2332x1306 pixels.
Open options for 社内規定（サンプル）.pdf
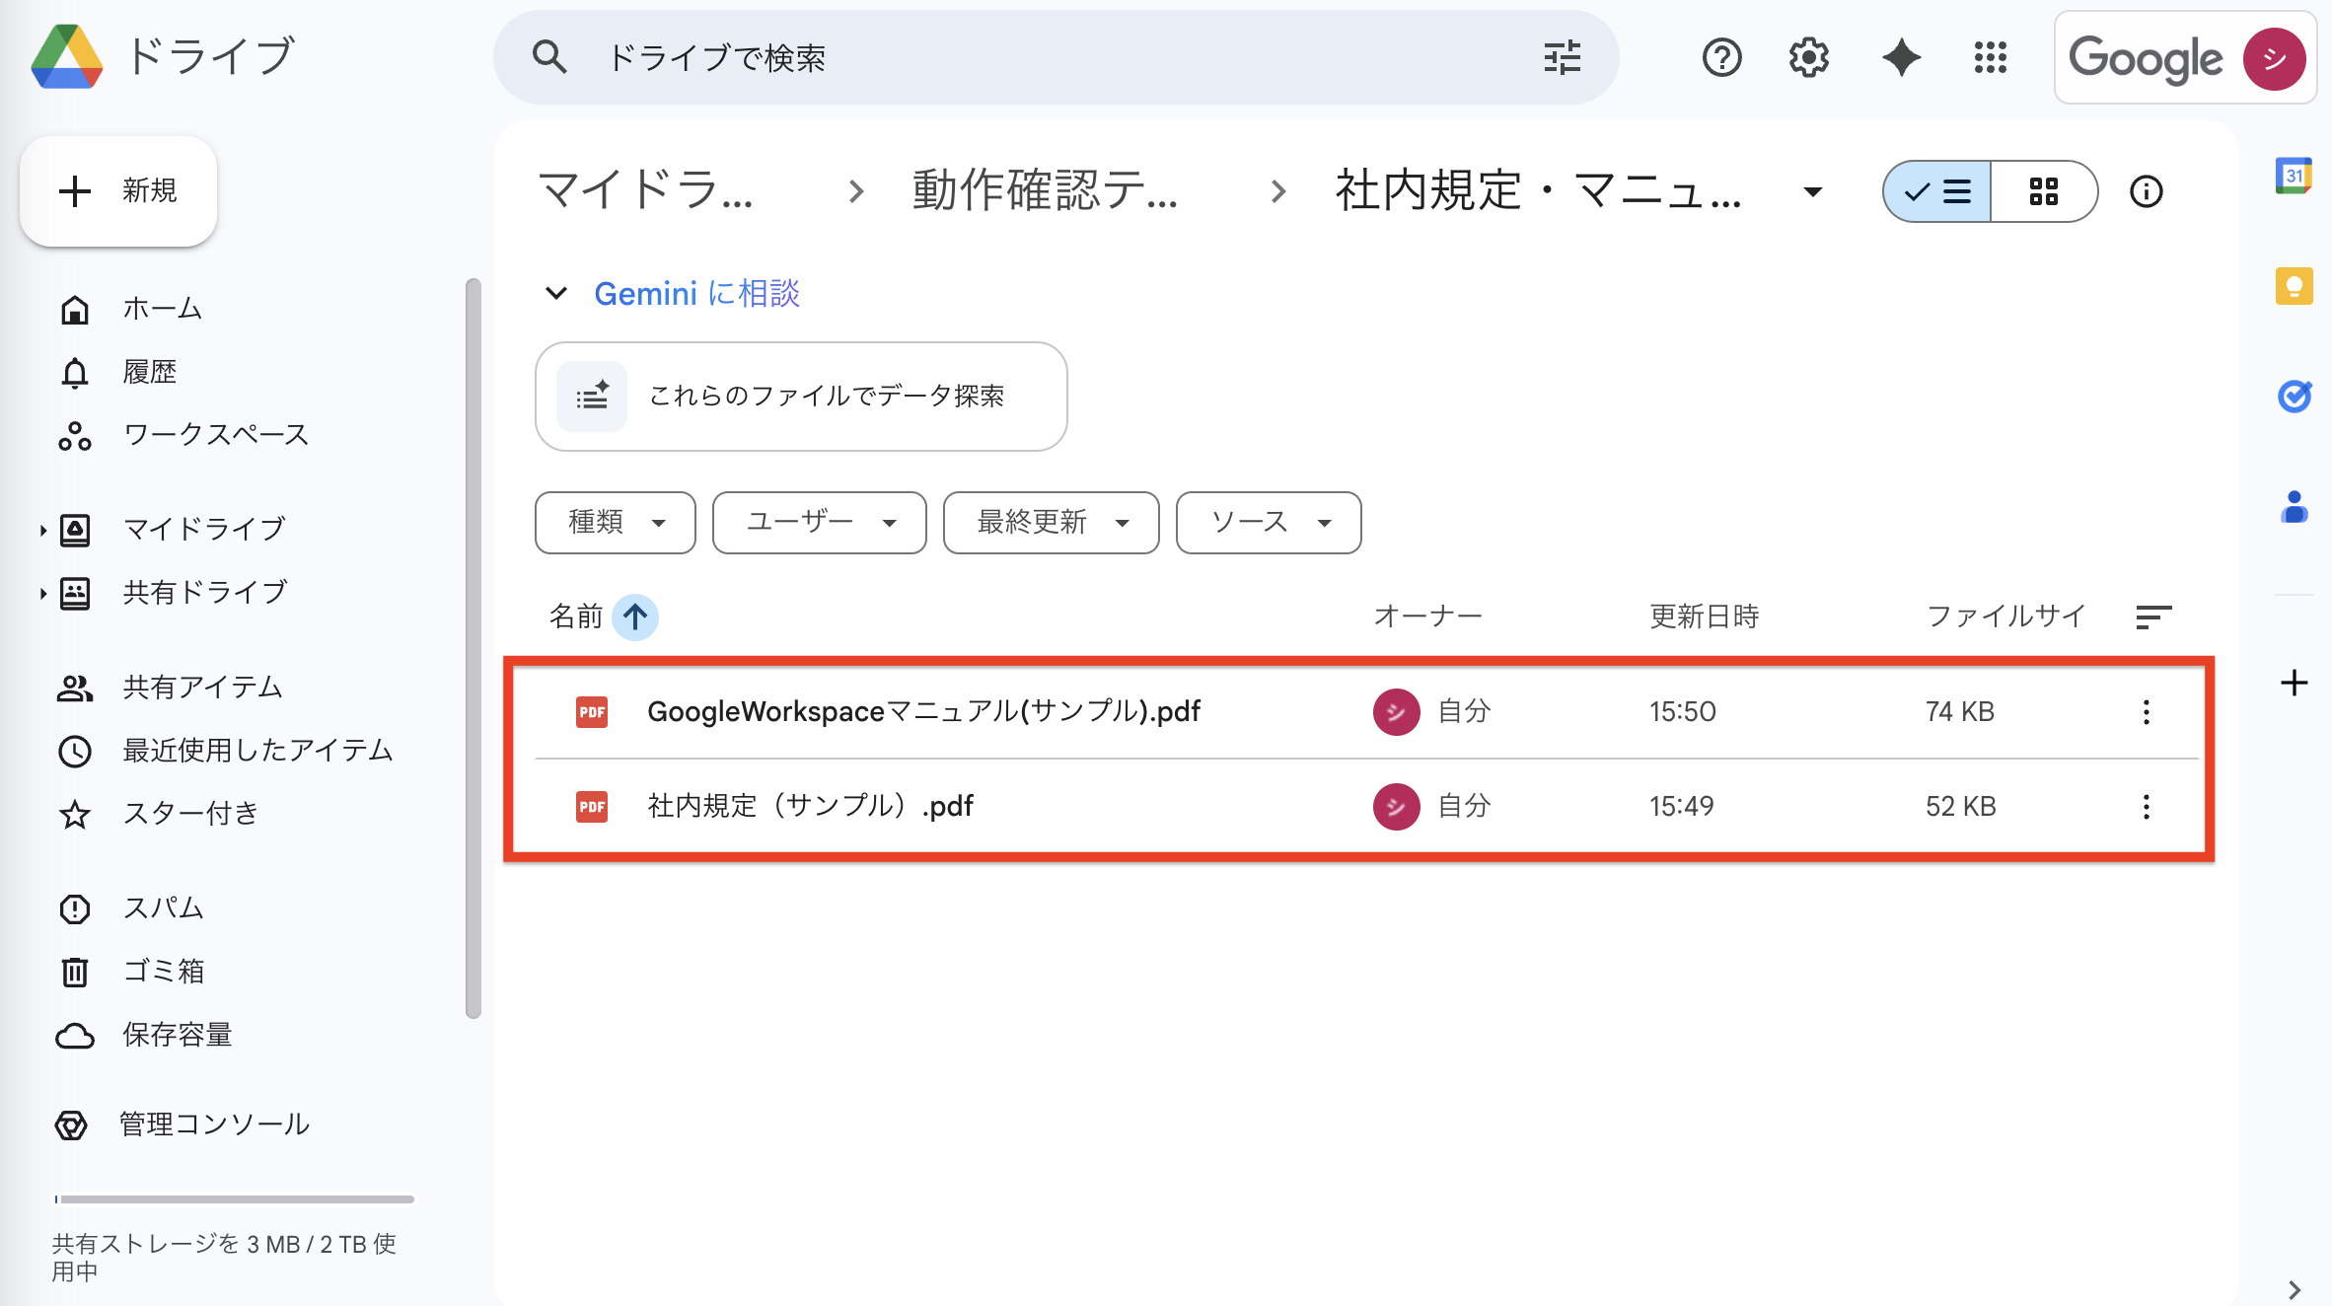[x=2147, y=806]
